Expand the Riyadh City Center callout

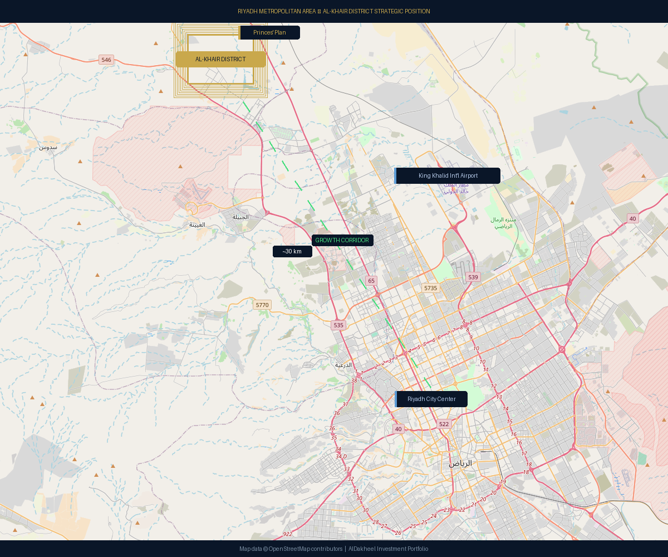[431, 399]
